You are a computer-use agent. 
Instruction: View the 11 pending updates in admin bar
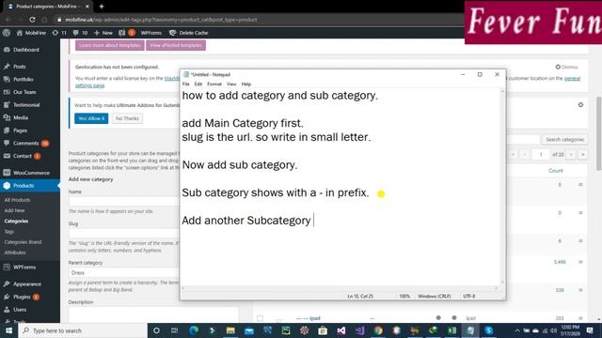[59, 33]
